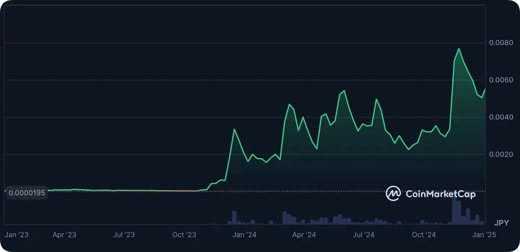Click the Apr '24 axis label
The width and height of the screenshot is (520, 252).
pyautogui.click(x=304, y=235)
